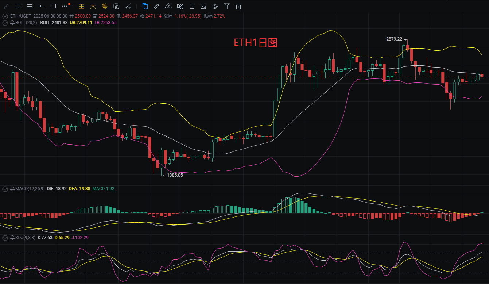Viewport: 489px width, 284px height.
Task: Click the red ETH1日图 chart title
Action: [x=256, y=43]
